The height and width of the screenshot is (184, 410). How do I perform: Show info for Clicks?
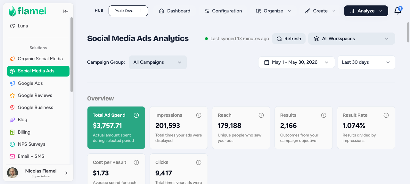click(199, 162)
